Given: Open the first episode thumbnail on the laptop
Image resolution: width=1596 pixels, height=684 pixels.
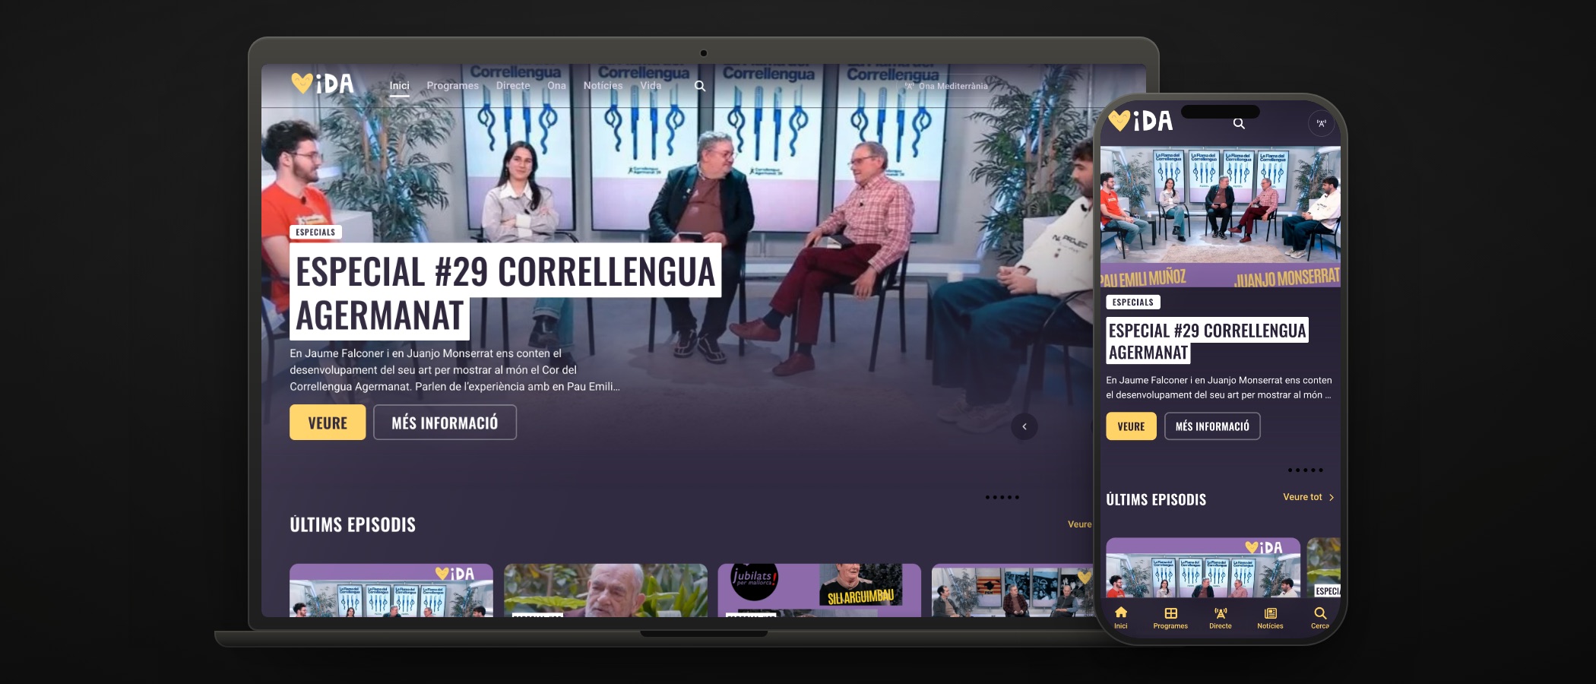Looking at the screenshot, I should (391, 590).
